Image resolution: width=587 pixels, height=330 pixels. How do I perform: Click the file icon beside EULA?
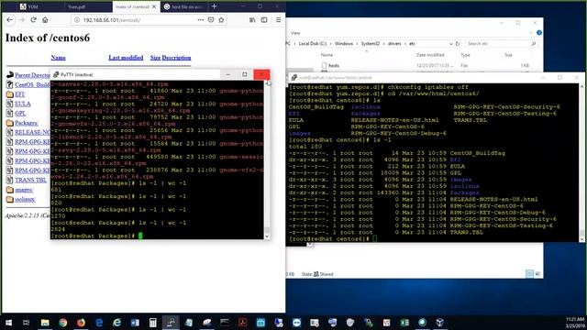click(x=10, y=104)
